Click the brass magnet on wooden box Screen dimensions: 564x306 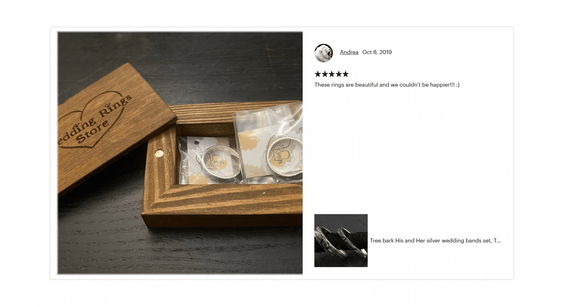(x=159, y=154)
